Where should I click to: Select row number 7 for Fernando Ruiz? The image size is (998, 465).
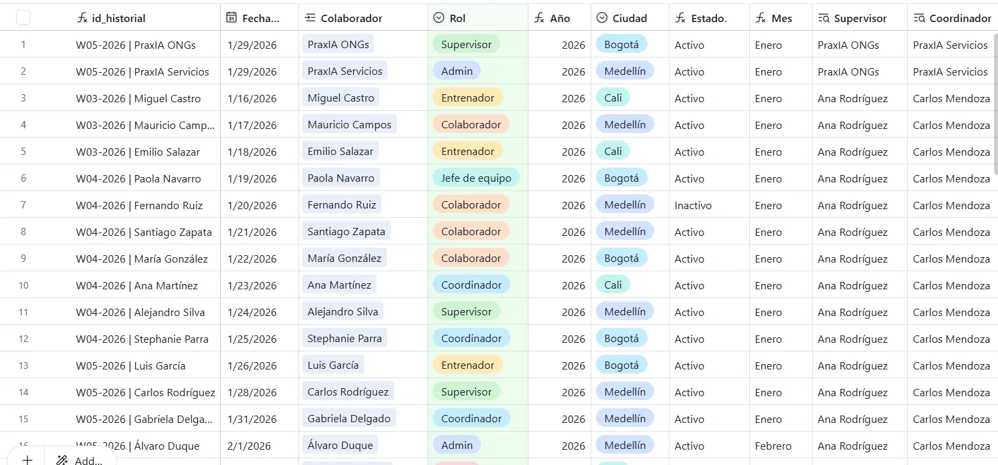[23, 205]
